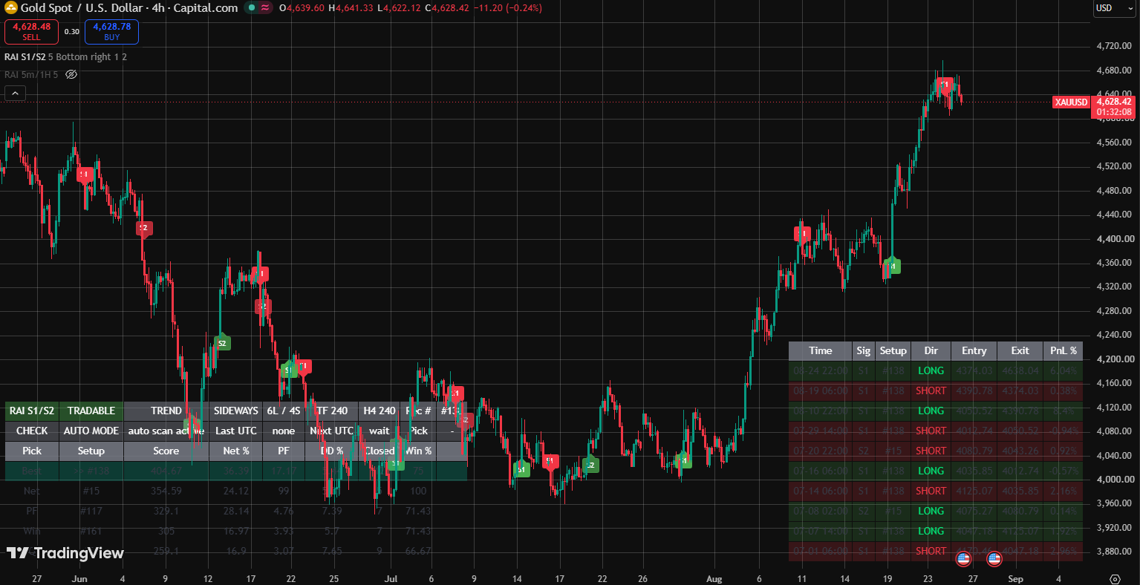Click the TRADABLE status cell
Viewport: 1140px width, 585px height.
click(91, 411)
